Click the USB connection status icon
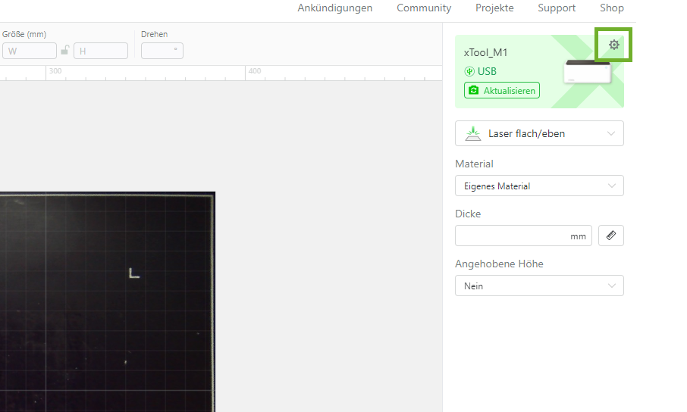Screen dimensions: 687x412 coord(469,71)
